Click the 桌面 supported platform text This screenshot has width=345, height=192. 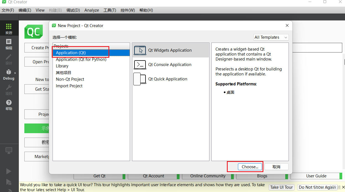tap(230, 92)
